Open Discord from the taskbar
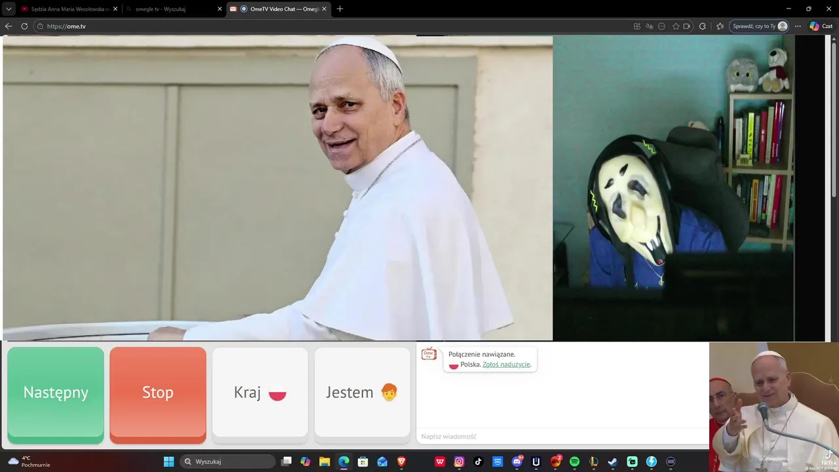839x472 pixels. 517,462
